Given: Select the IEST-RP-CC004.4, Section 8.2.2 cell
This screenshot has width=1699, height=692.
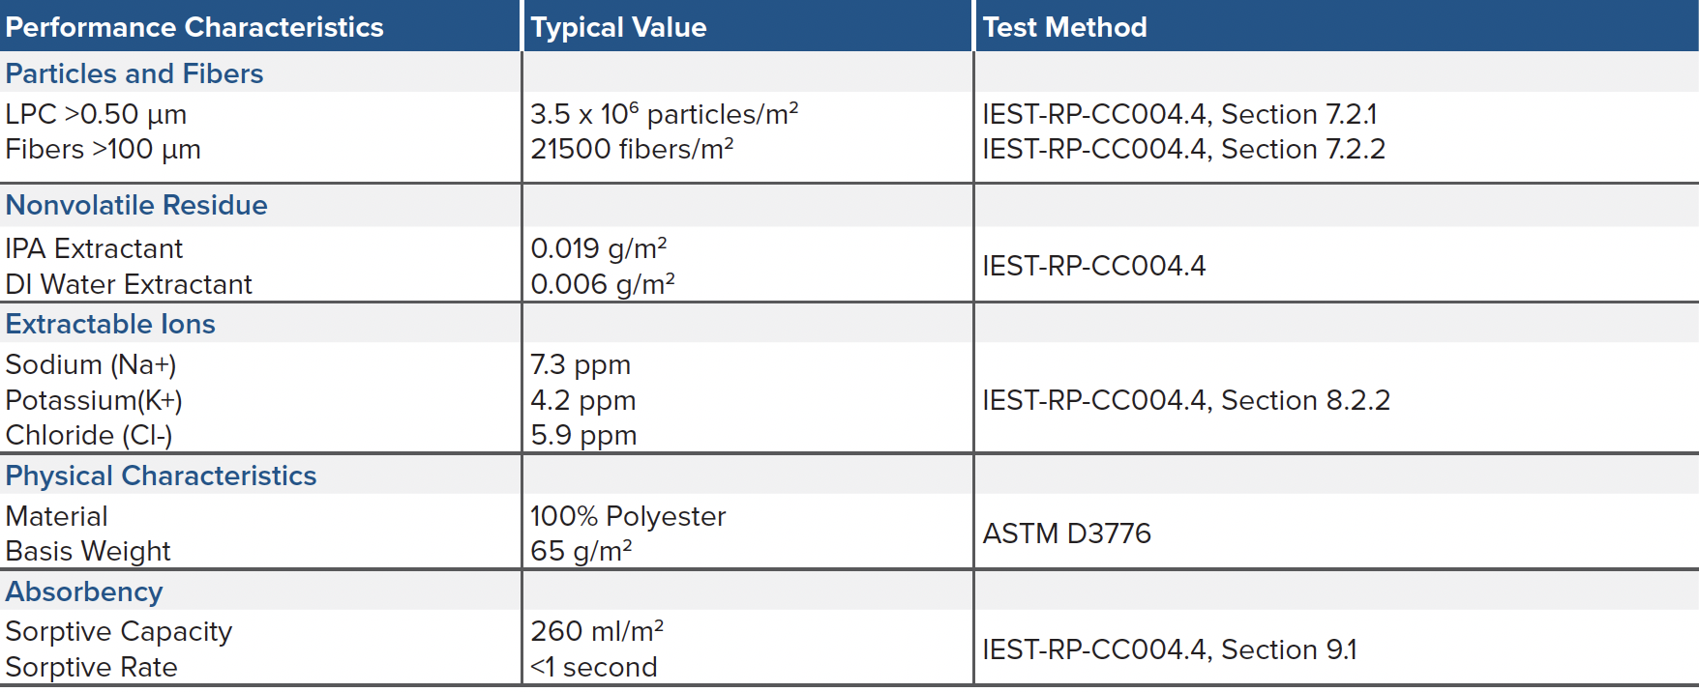Looking at the screenshot, I should [x=1185, y=400].
